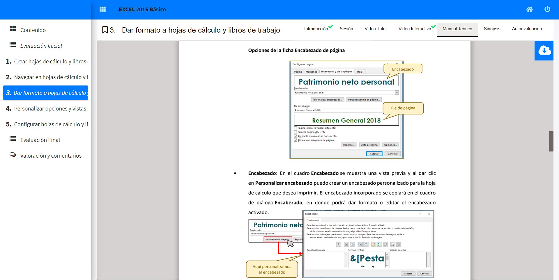Switch to the Sesión tab
The image size is (559, 280).
coord(346,29)
